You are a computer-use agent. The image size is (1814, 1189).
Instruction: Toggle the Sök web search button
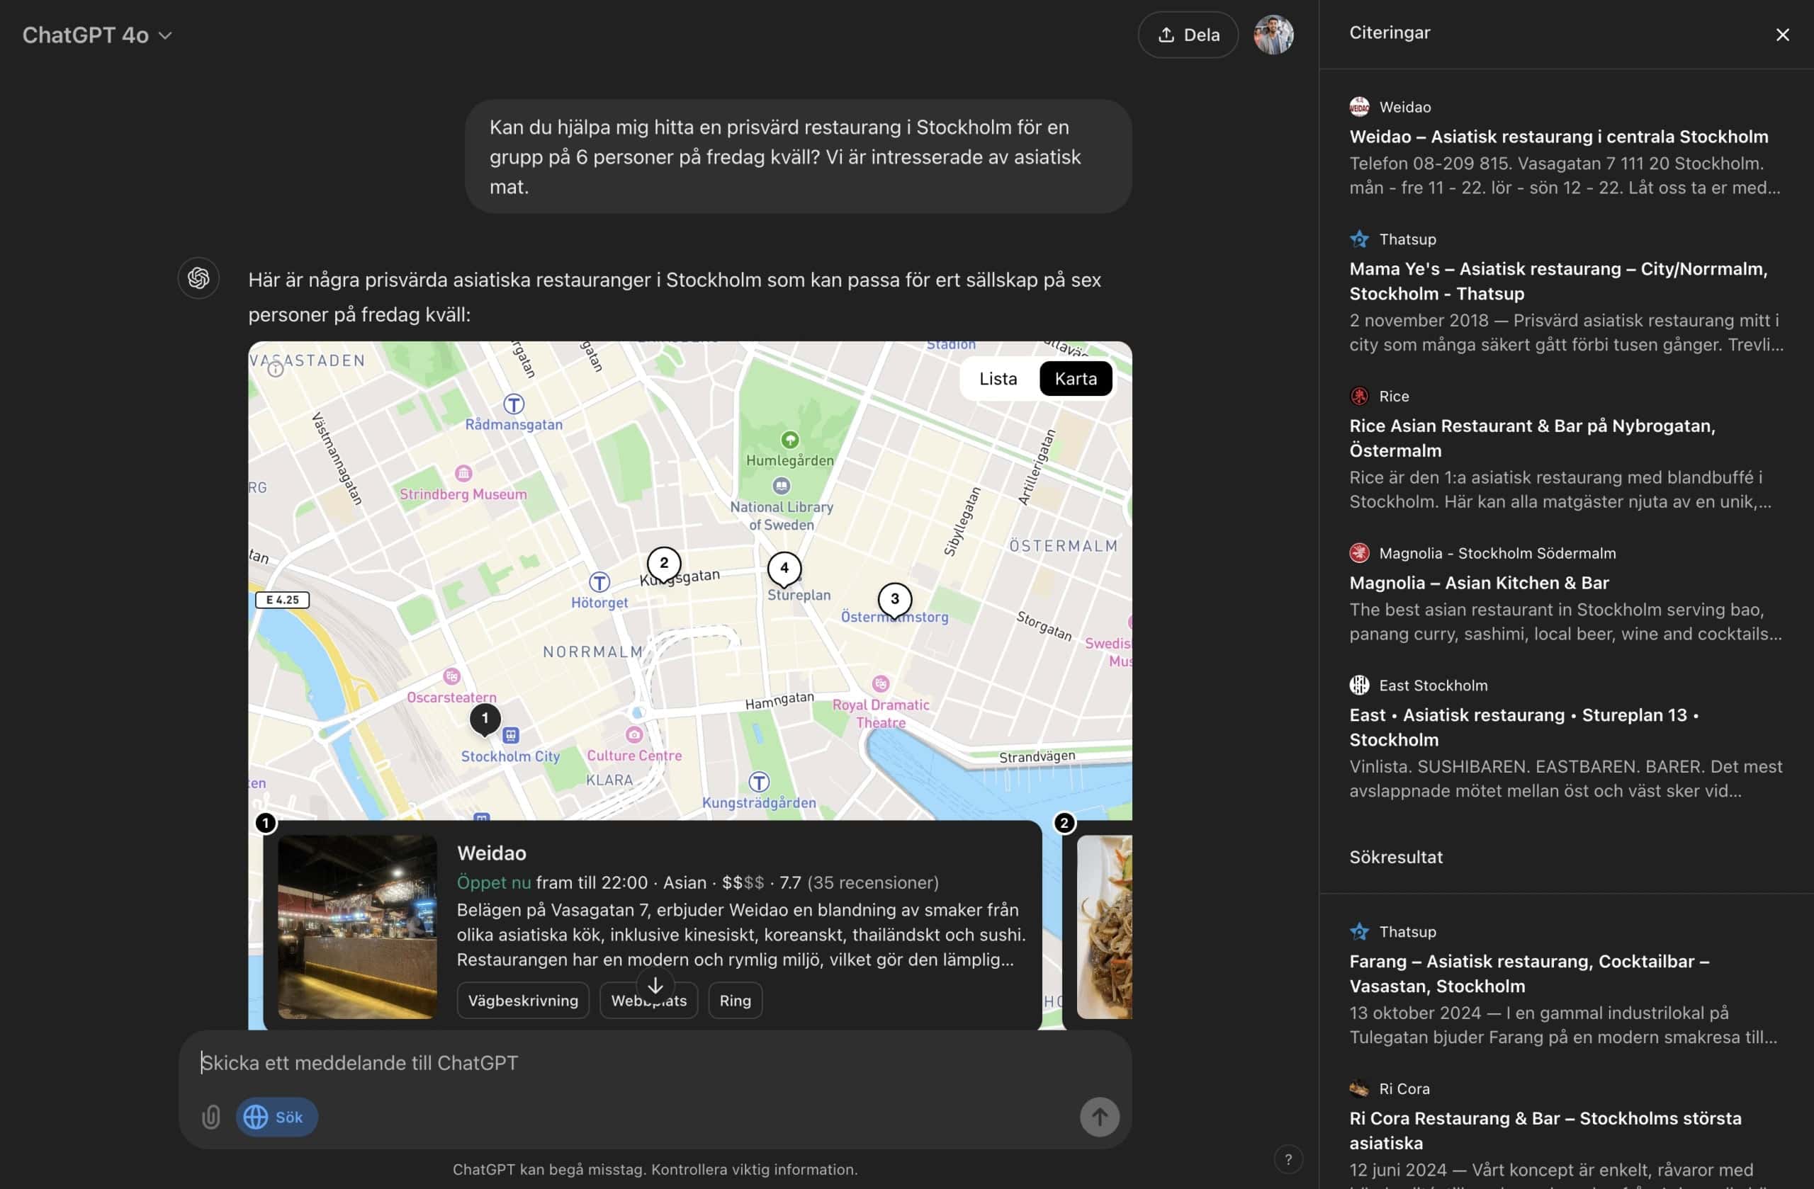click(276, 1117)
